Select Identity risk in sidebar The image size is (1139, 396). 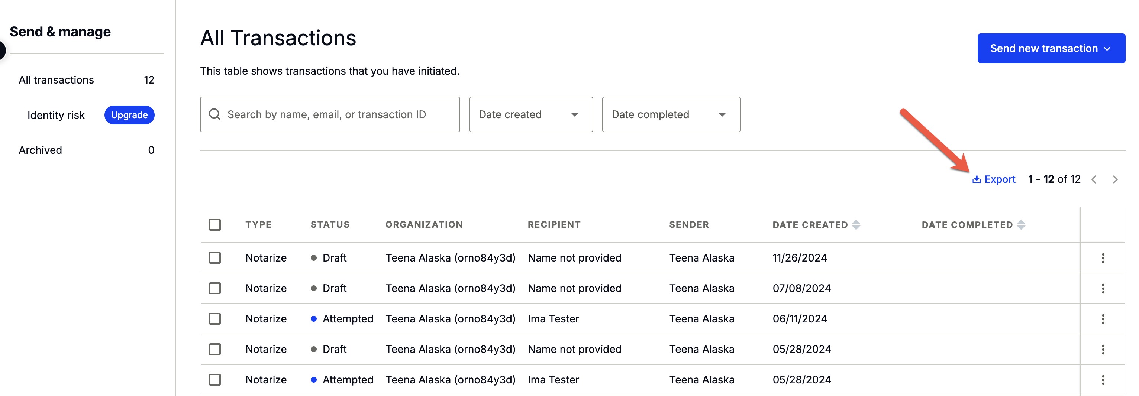[56, 115]
